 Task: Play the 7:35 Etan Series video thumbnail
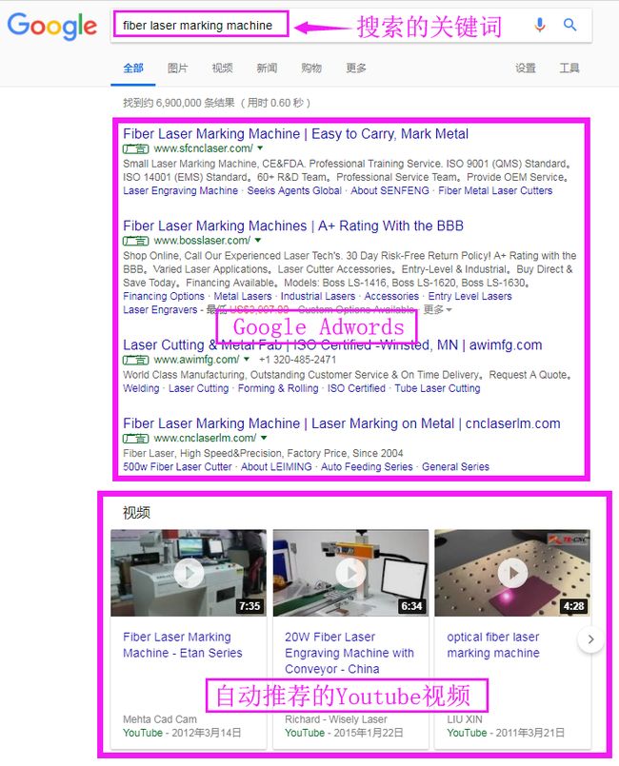click(189, 573)
